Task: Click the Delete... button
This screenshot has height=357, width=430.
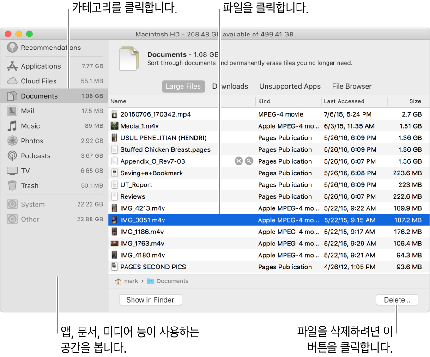Action: 397,300
